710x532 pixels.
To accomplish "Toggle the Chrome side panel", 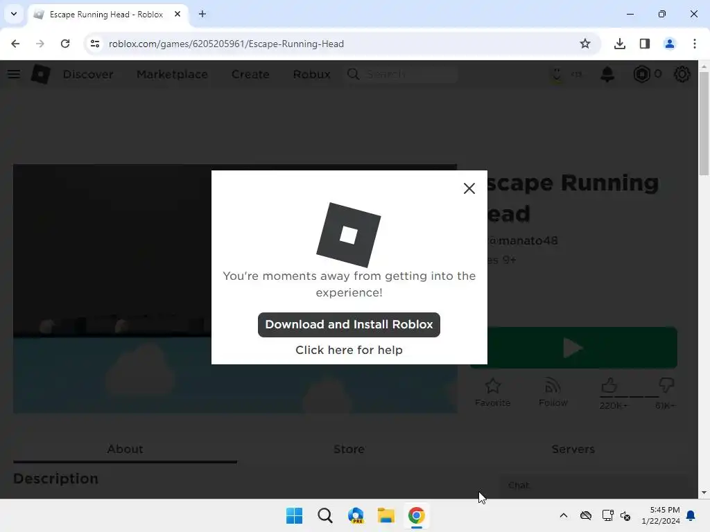I will pyautogui.click(x=645, y=44).
